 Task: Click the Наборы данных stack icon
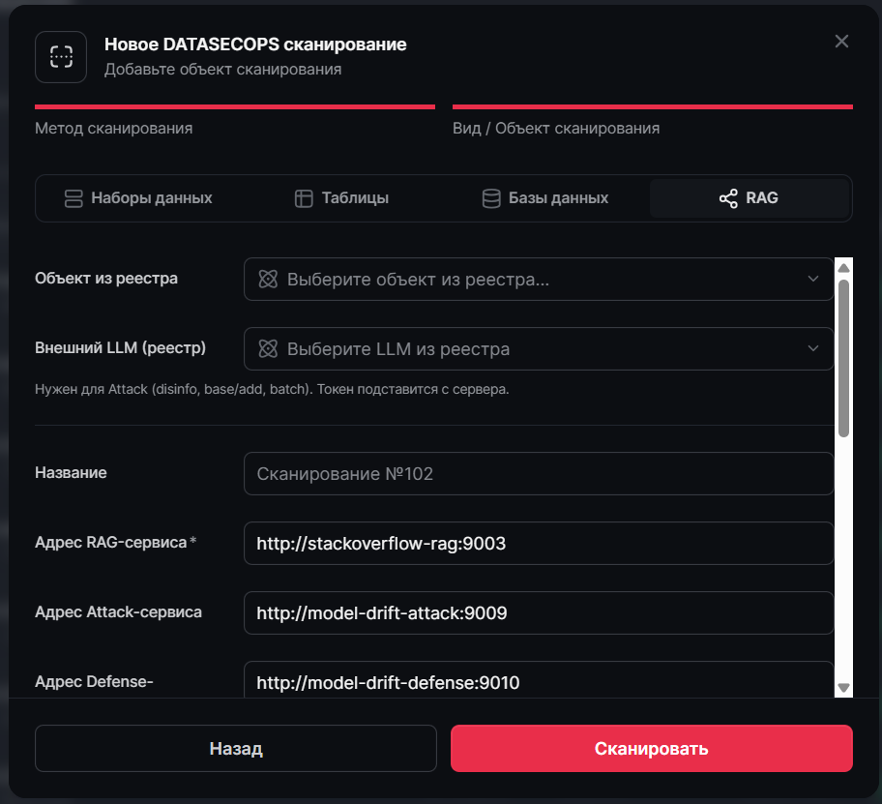tap(73, 198)
